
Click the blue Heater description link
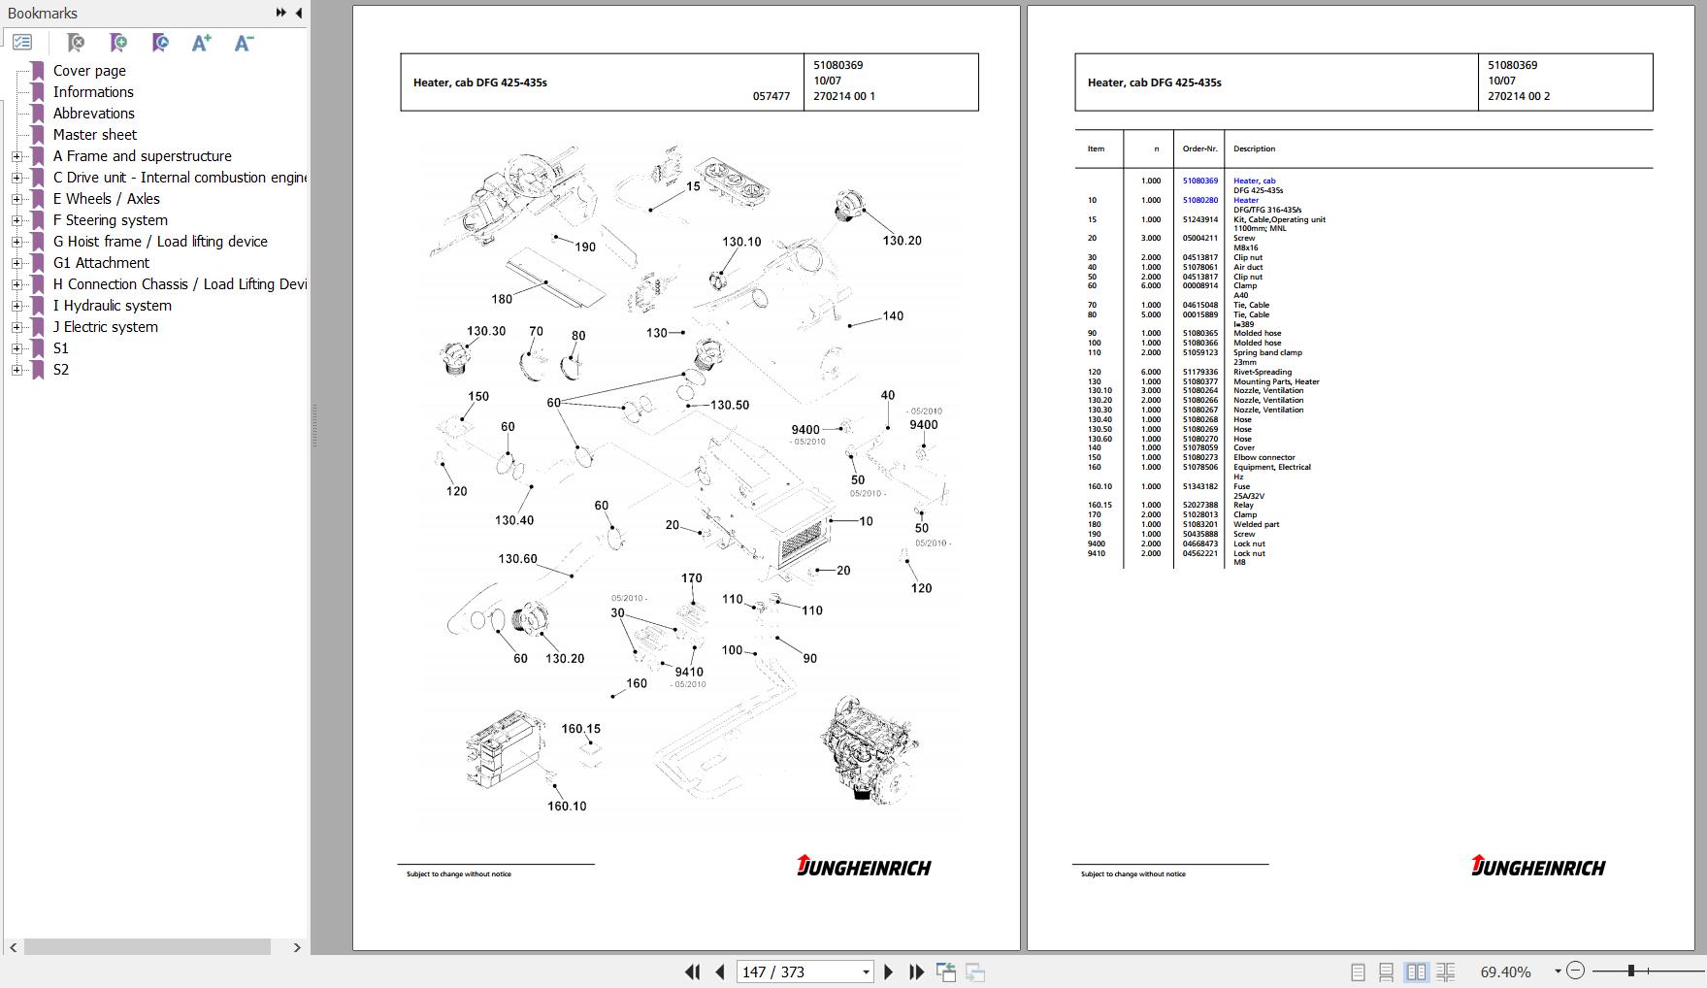1246,200
